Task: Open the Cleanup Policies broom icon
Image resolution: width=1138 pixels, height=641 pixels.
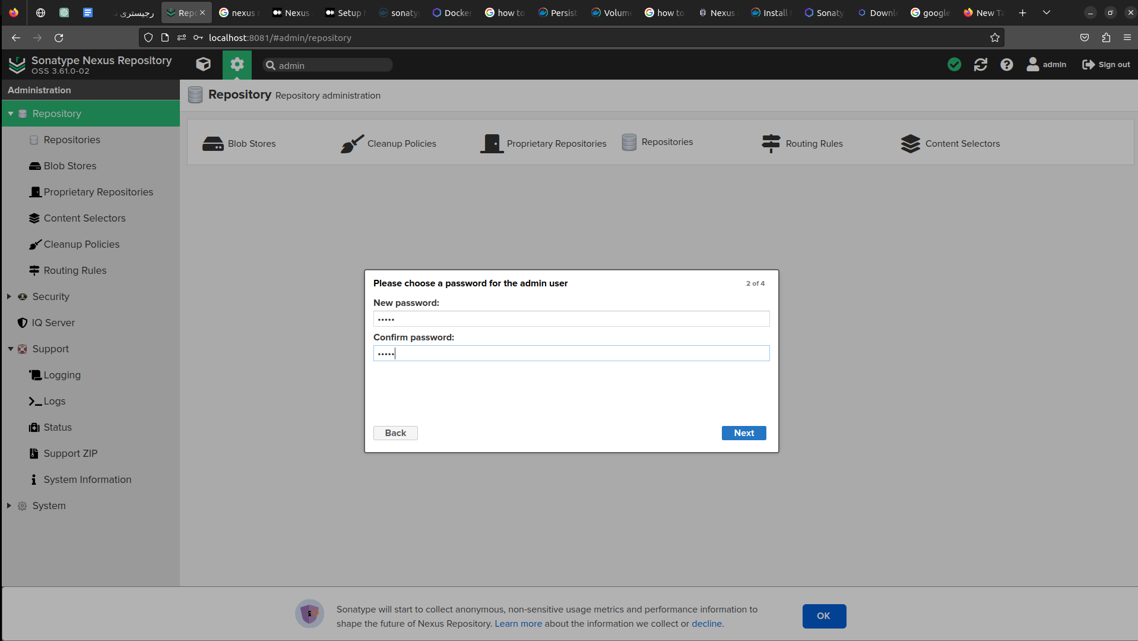Action: pyautogui.click(x=352, y=144)
